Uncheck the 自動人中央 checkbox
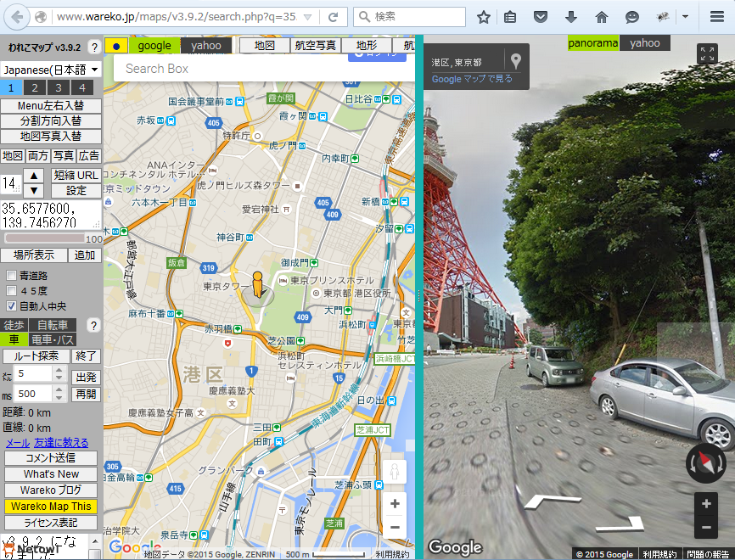Viewport: 735px width, 560px height. point(11,306)
